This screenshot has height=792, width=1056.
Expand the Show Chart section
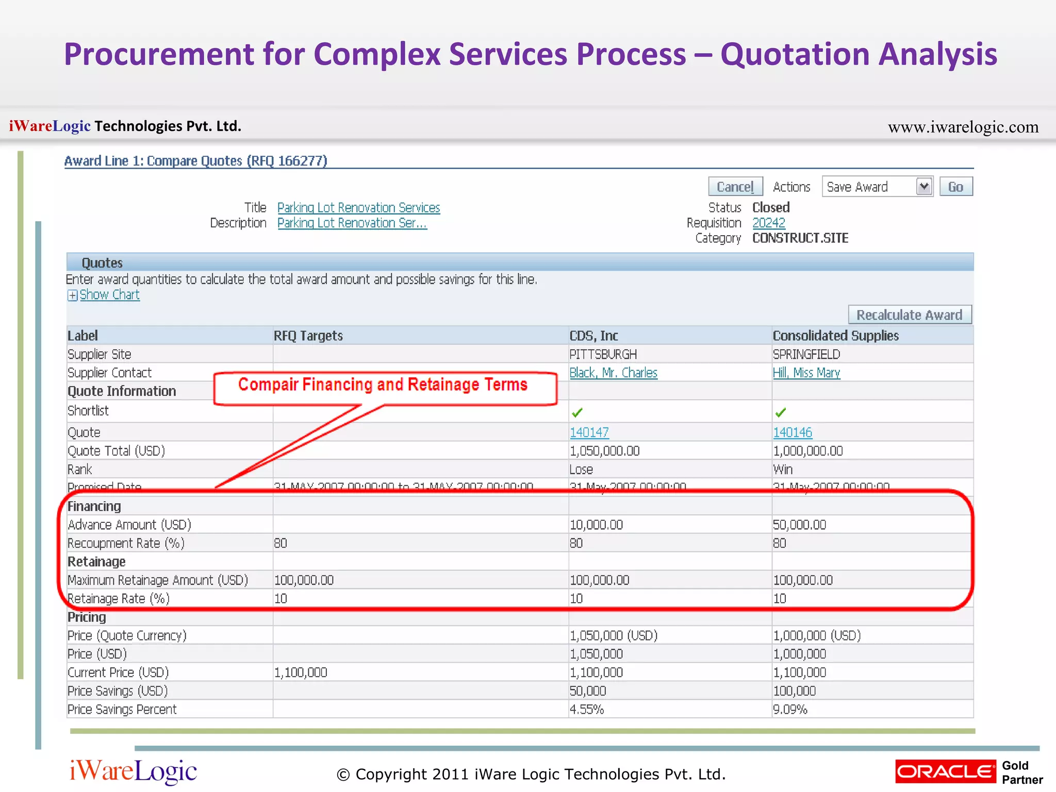(109, 294)
